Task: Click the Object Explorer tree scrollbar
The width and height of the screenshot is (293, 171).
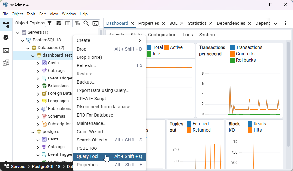Action: pos(101,33)
